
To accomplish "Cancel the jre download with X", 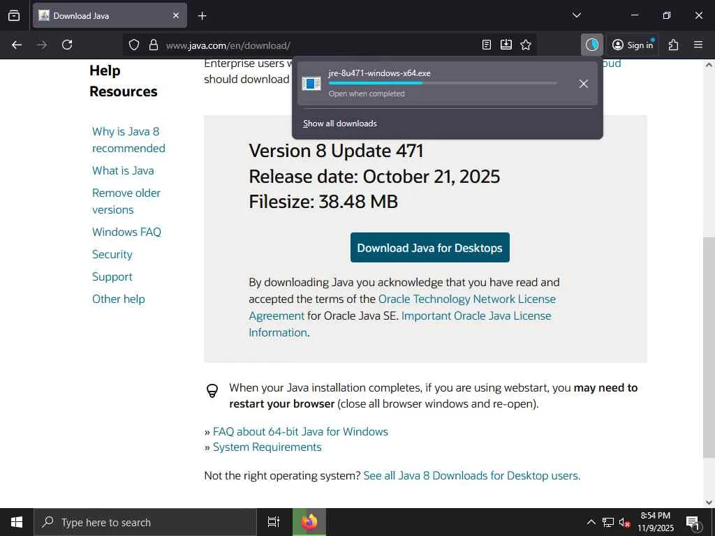I will pyautogui.click(x=583, y=84).
